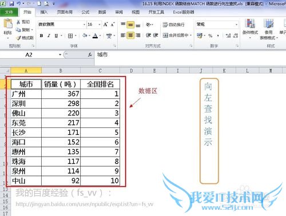Viewport: 286px width, 216px height.
Task: Increase font size with large A
Action: tap(105, 25)
